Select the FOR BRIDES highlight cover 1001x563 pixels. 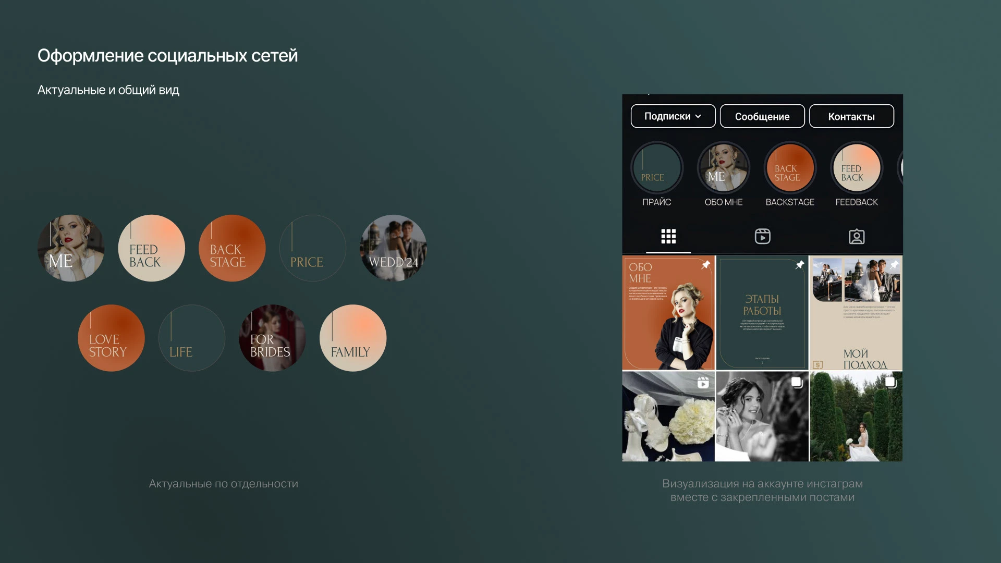click(x=272, y=338)
